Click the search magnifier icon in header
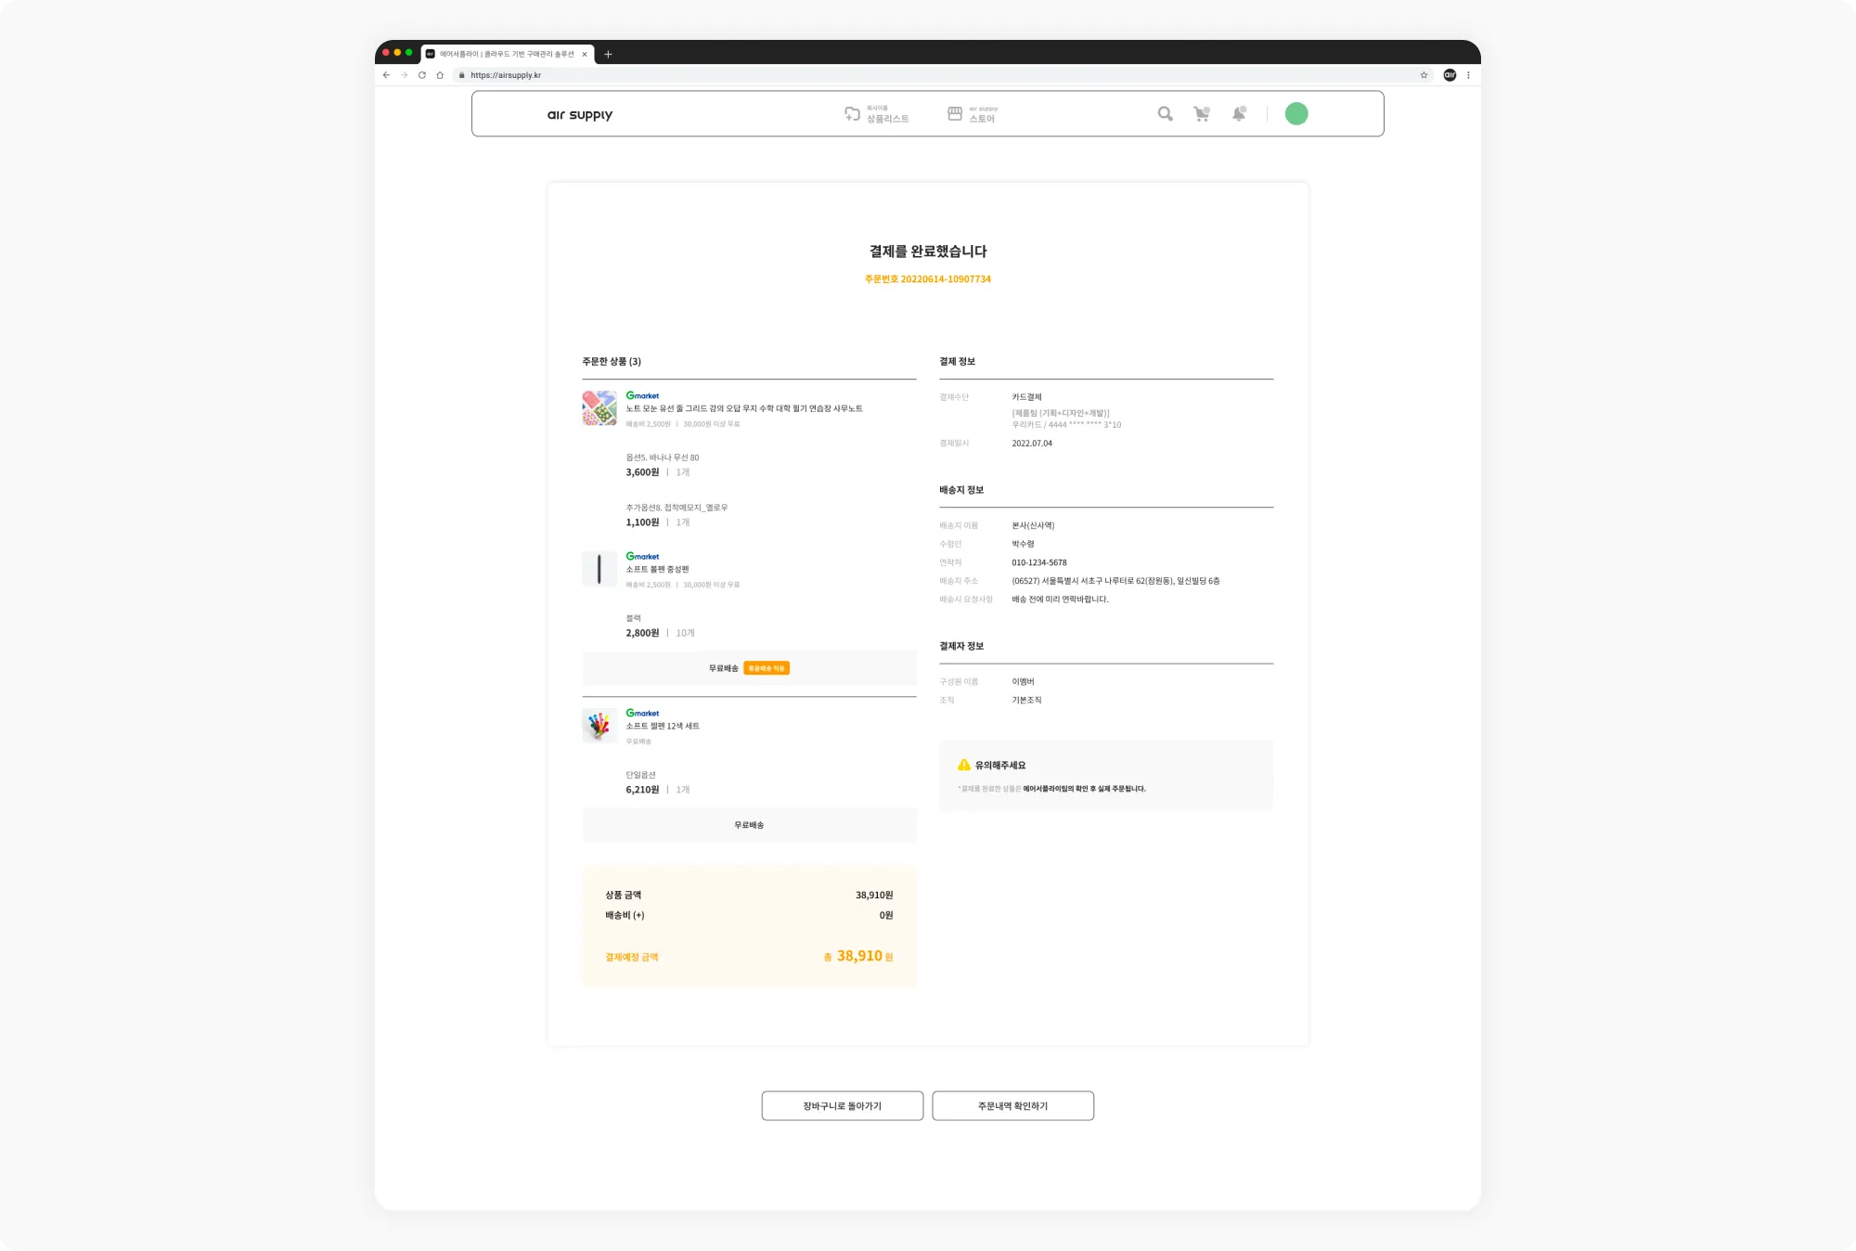Screen dimensions: 1856x1251 [x=1165, y=114]
